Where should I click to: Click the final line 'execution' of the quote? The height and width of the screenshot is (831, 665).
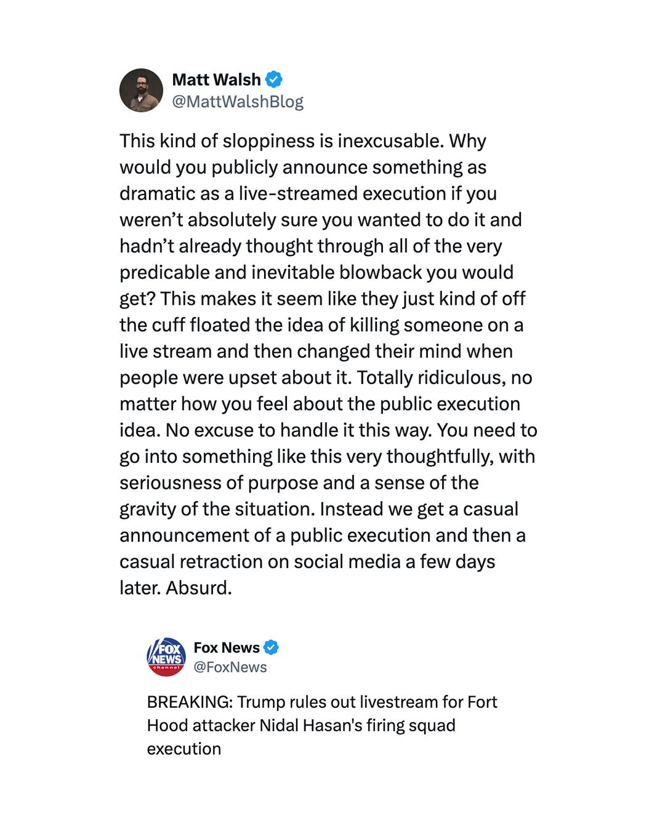pos(184,749)
